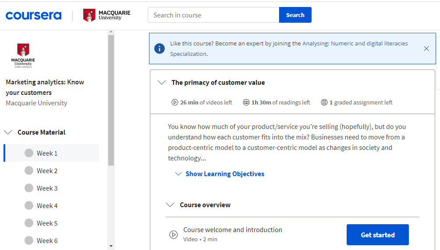Click the video play icon beside Course welcome
The width and height of the screenshot is (440, 250).
click(x=174, y=235)
